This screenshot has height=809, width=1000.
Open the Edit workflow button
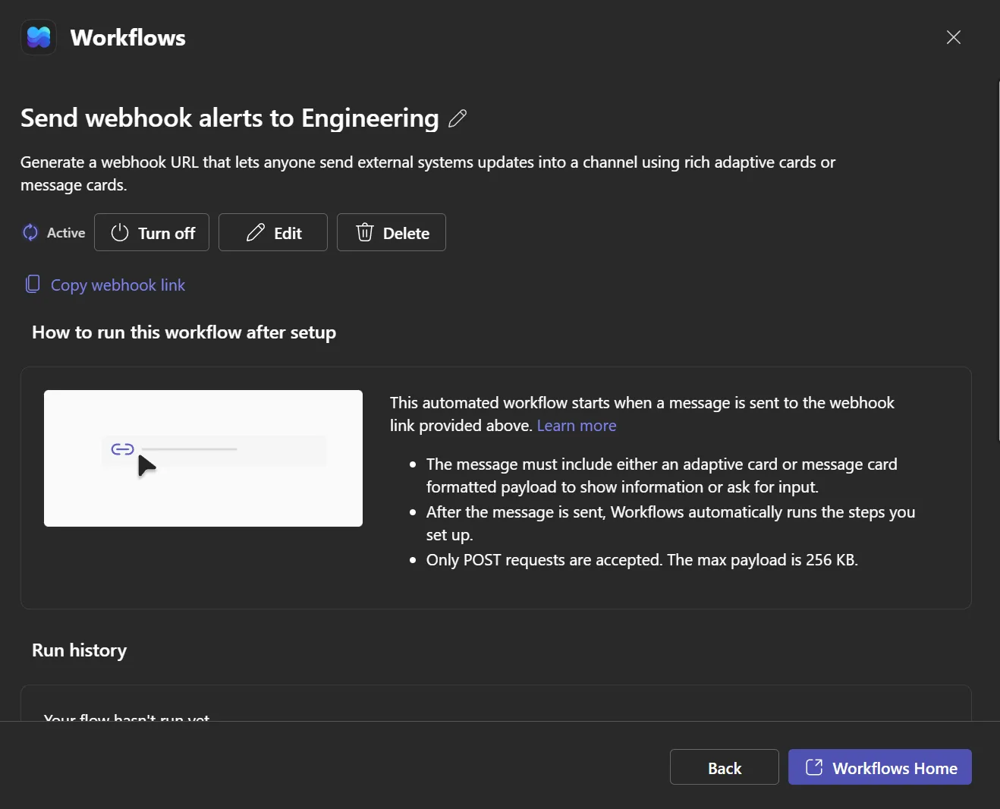pos(273,232)
